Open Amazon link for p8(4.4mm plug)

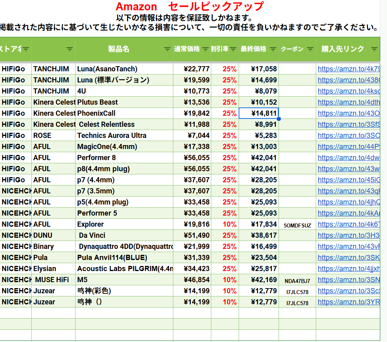coord(349,169)
